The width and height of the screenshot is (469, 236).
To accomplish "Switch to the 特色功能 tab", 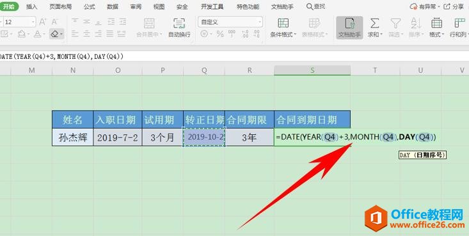I will pos(248,6).
